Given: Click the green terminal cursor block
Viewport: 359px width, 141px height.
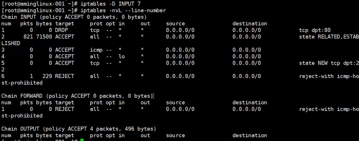Looking at the screenshot, I should coord(82,140).
